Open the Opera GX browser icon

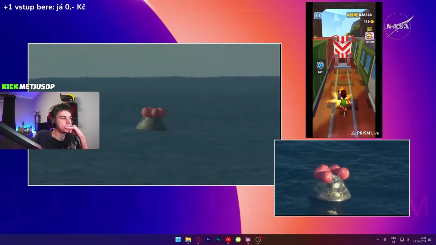click(x=198, y=240)
